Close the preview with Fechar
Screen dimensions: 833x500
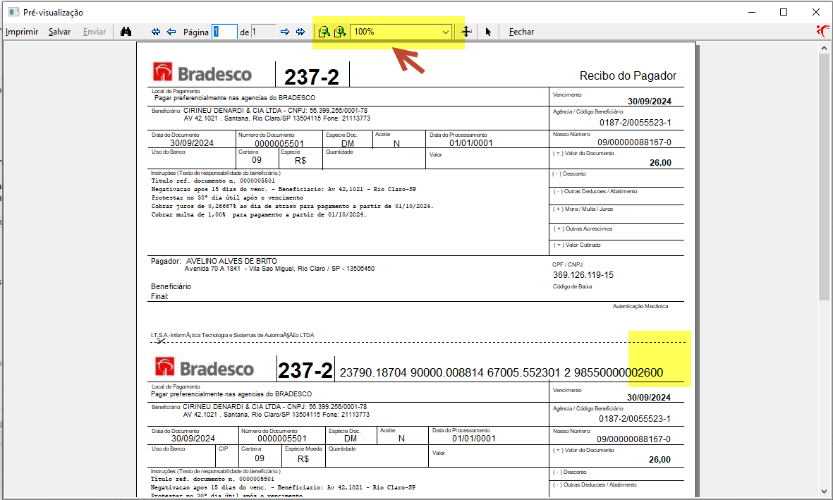tap(521, 32)
